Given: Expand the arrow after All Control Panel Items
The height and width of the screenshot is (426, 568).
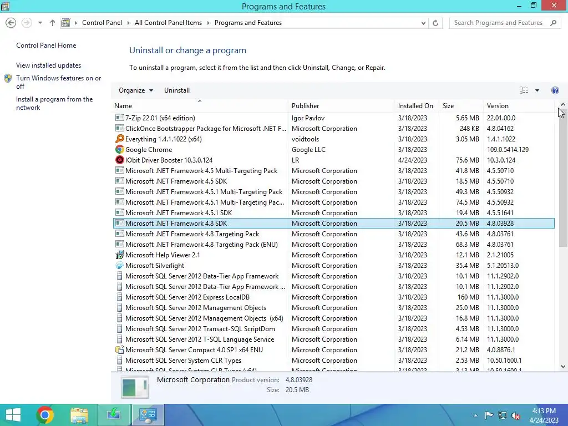Looking at the screenshot, I should (x=209, y=23).
